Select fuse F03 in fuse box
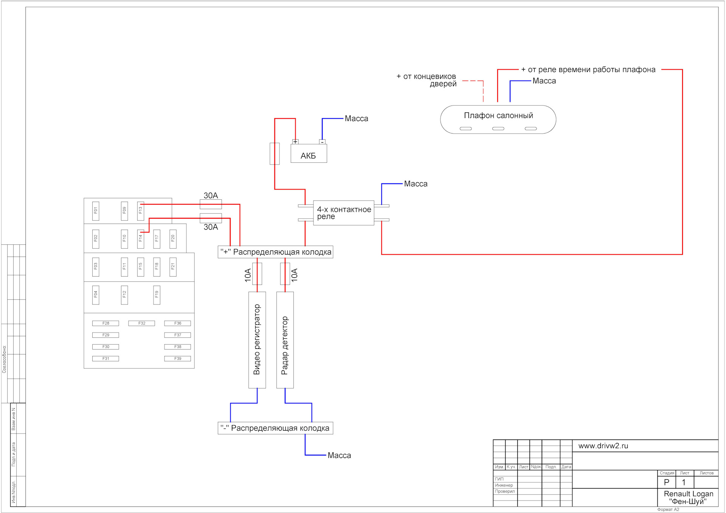This screenshot has width=726, height=513. (x=96, y=267)
